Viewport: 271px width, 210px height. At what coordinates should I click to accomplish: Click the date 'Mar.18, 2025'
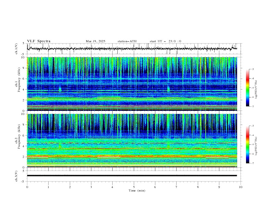coord(95,41)
